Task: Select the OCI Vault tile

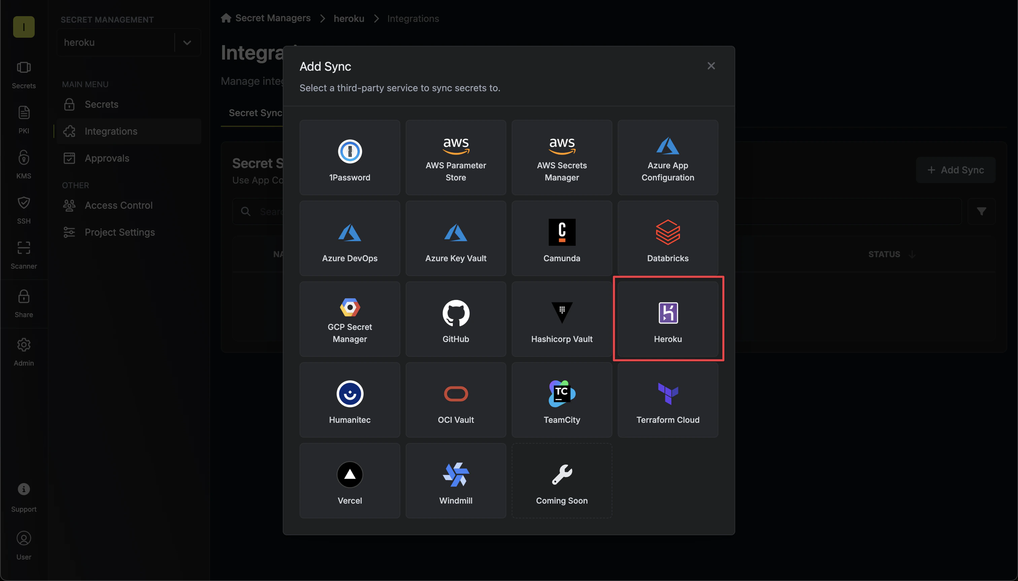Action: point(456,400)
